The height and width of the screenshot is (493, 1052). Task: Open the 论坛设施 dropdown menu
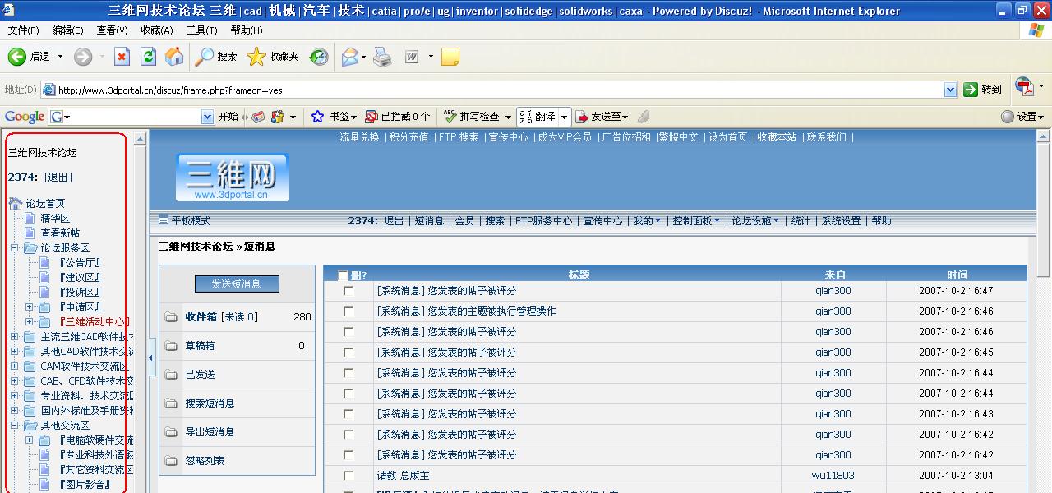pyautogui.click(x=755, y=221)
